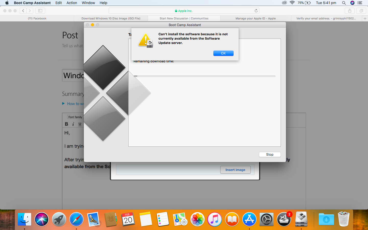Image resolution: width=368 pixels, height=230 pixels.
Task: Open Contacts book in the dock
Action: click(x=111, y=220)
